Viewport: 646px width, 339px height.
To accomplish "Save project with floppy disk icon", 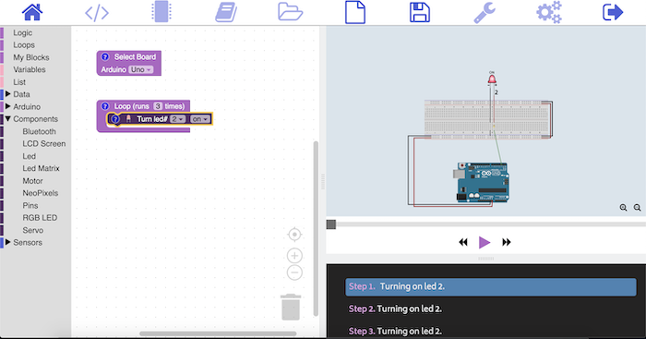I will tap(420, 12).
